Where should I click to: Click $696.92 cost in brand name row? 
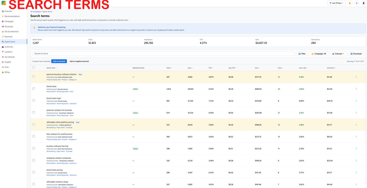258,89
